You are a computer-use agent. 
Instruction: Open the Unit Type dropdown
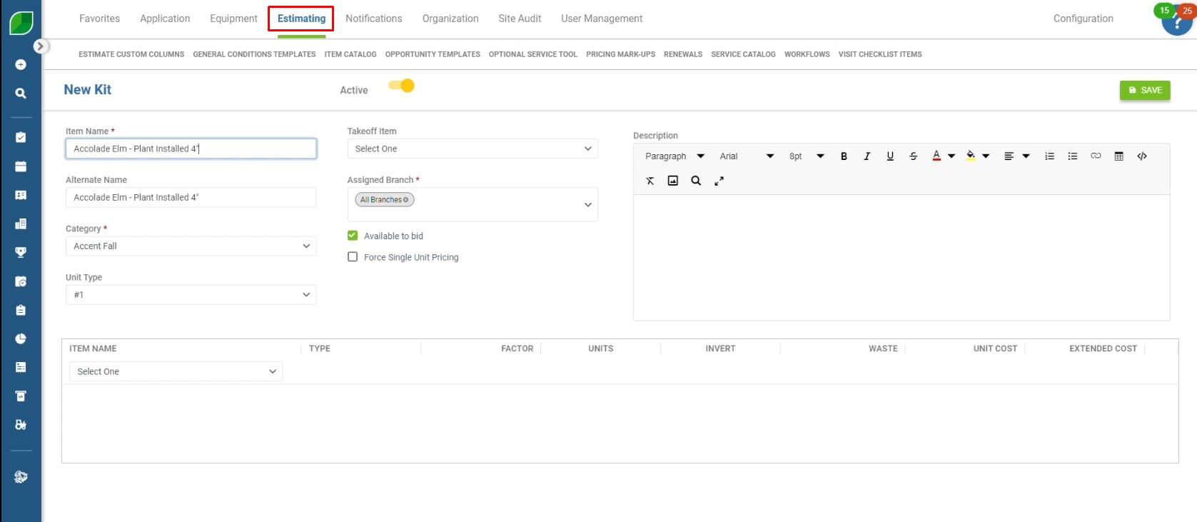(191, 294)
